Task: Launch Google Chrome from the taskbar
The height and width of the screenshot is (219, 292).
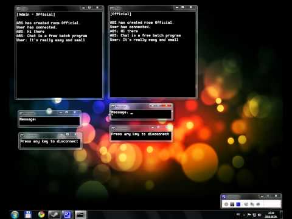Action: pos(41,215)
